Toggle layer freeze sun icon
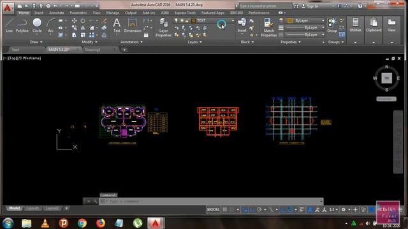The image size is (408, 229). point(182,20)
